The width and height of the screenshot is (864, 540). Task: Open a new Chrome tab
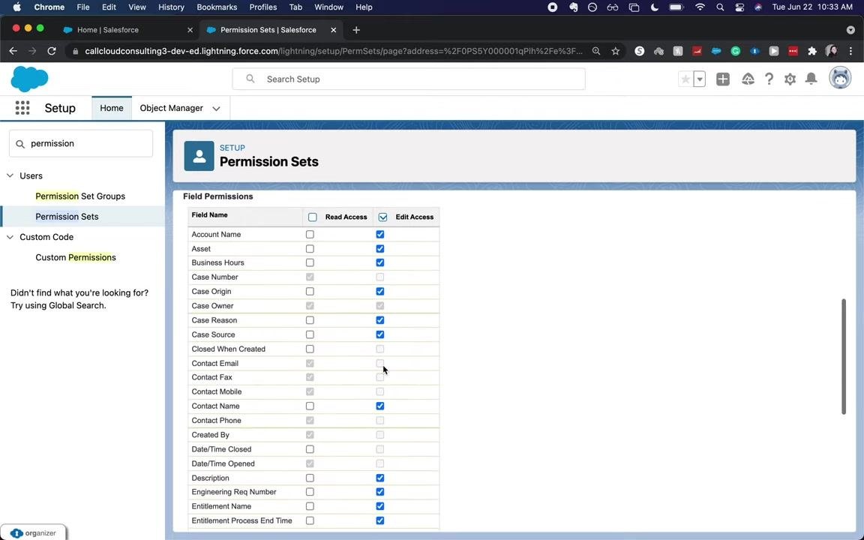tap(356, 30)
